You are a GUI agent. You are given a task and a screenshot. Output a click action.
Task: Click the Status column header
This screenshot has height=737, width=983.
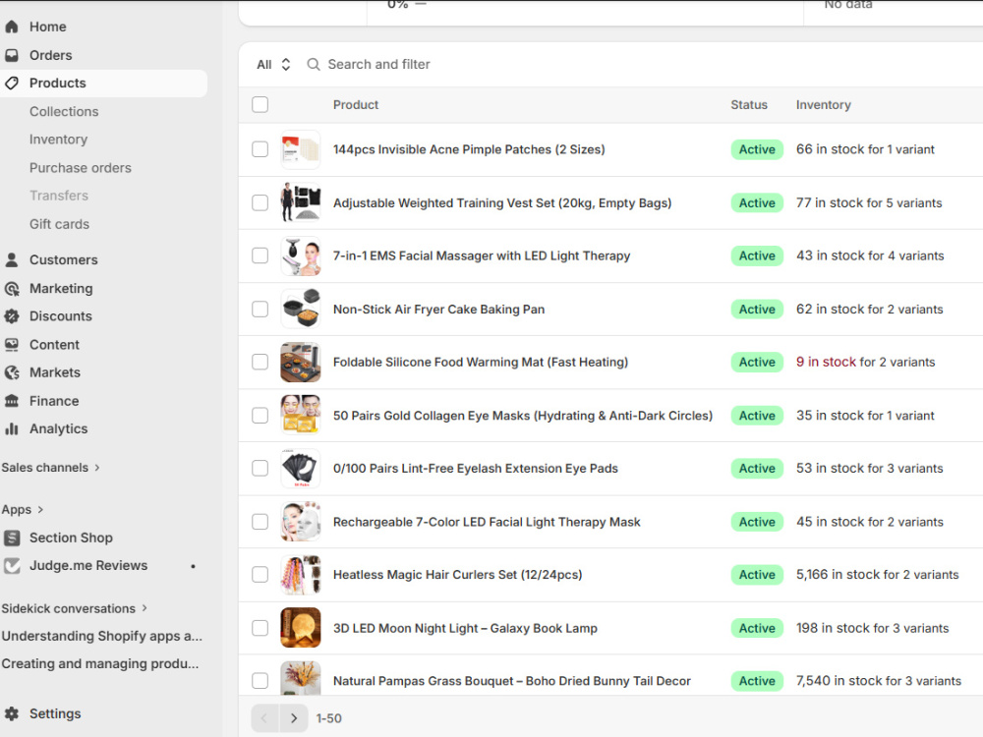pos(748,105)
